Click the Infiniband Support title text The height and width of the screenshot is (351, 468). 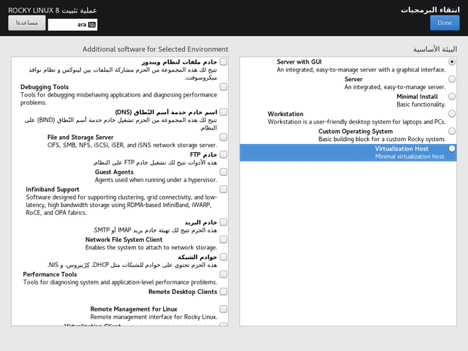click(x=53, y=189)
